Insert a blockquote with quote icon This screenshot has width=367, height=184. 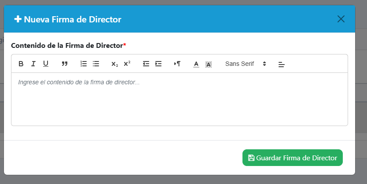click(65, 64)
